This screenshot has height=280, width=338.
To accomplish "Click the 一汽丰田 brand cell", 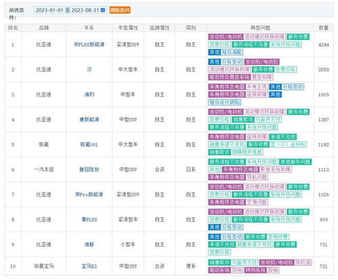I will coord(44,169).
